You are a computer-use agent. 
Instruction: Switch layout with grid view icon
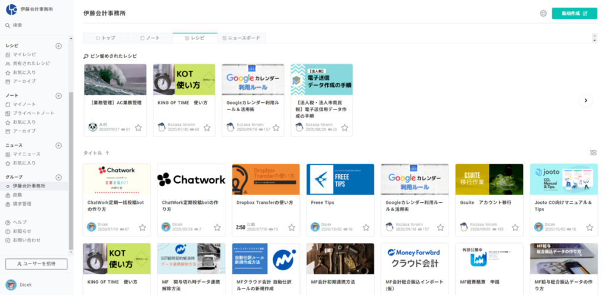click(593, 153)
